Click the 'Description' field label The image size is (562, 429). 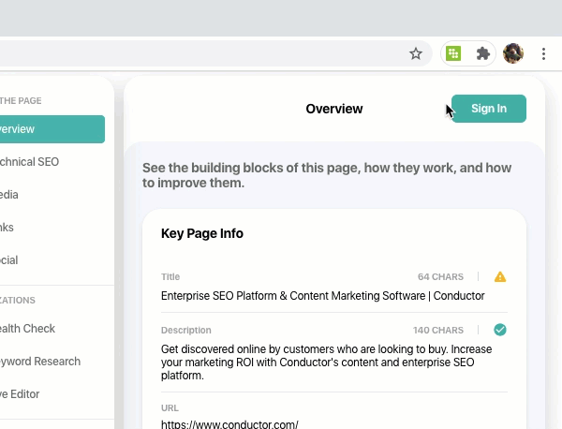pos(186,330)
